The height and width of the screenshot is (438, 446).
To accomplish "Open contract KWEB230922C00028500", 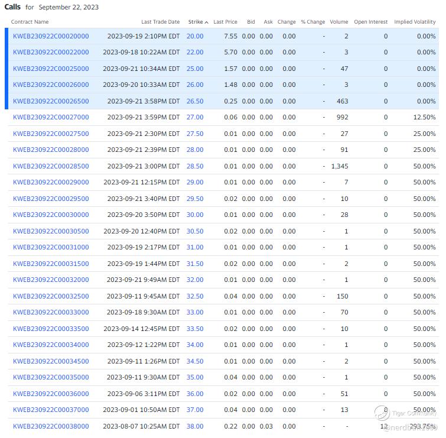I will pyautogui.click(x=51, y=166).
